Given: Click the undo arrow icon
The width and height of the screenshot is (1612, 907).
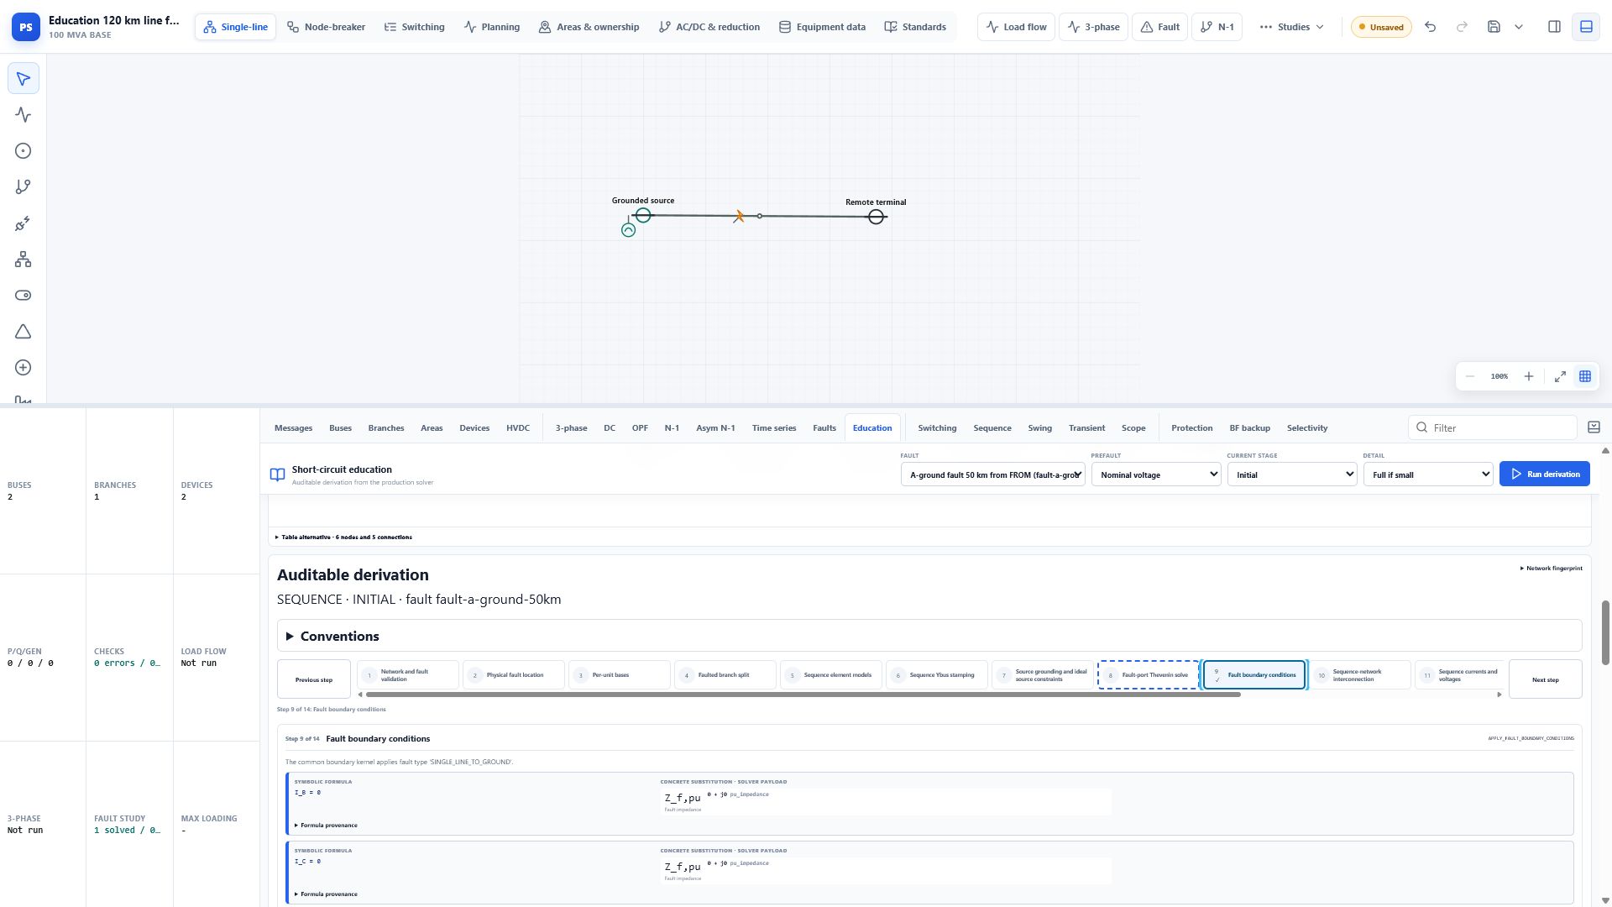Looking at the screenshot, I should point(1431,27).
